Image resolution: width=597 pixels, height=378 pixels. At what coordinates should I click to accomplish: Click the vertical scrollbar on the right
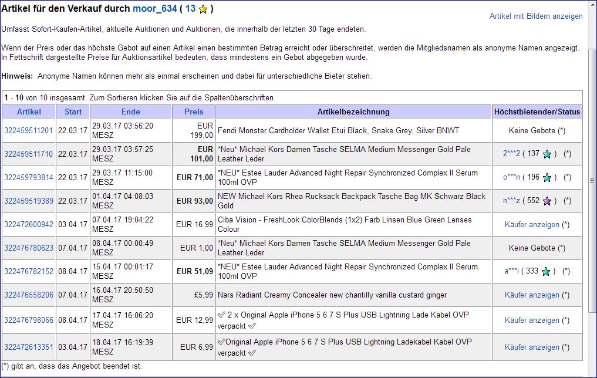(x=592, y=181)
